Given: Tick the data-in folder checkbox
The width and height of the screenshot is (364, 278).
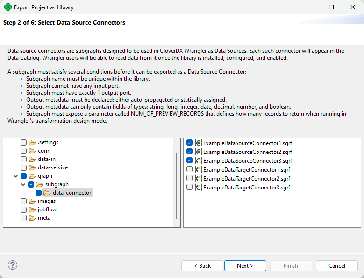Looking at the screenshot, I should [23, 159].
